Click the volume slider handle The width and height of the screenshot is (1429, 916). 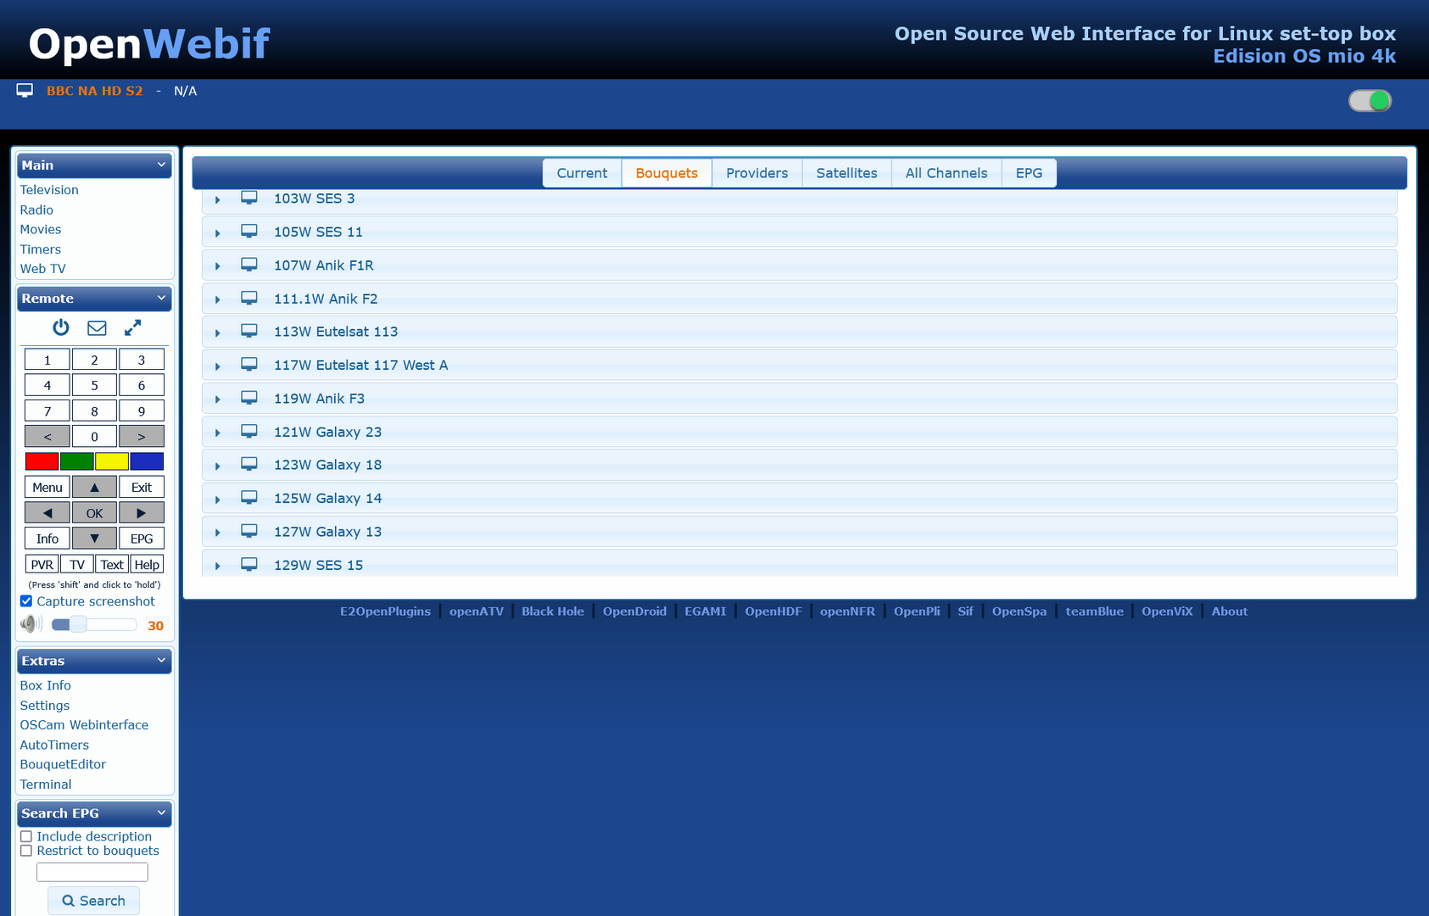click(x=78, y=624)
